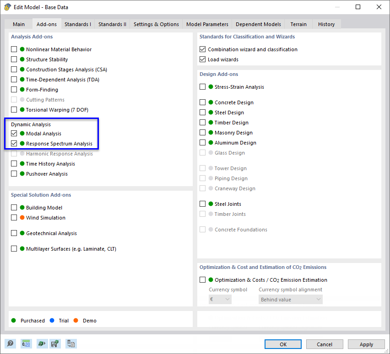The image size is (390, 354).
Task: Tick the Building Model checkbox
Action: 14,208
